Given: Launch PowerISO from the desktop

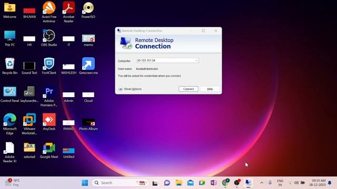Looking at the screenshot, I should click(88, 10).
